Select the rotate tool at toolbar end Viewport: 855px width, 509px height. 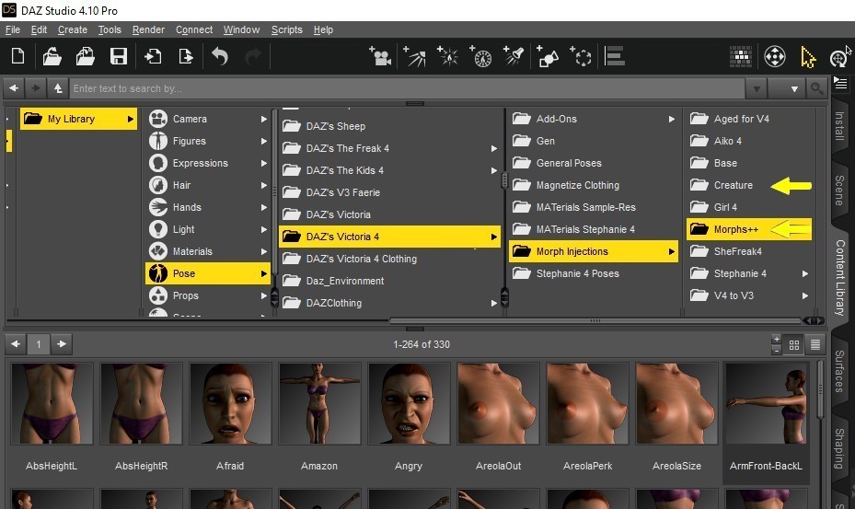(x=838, y=57)
